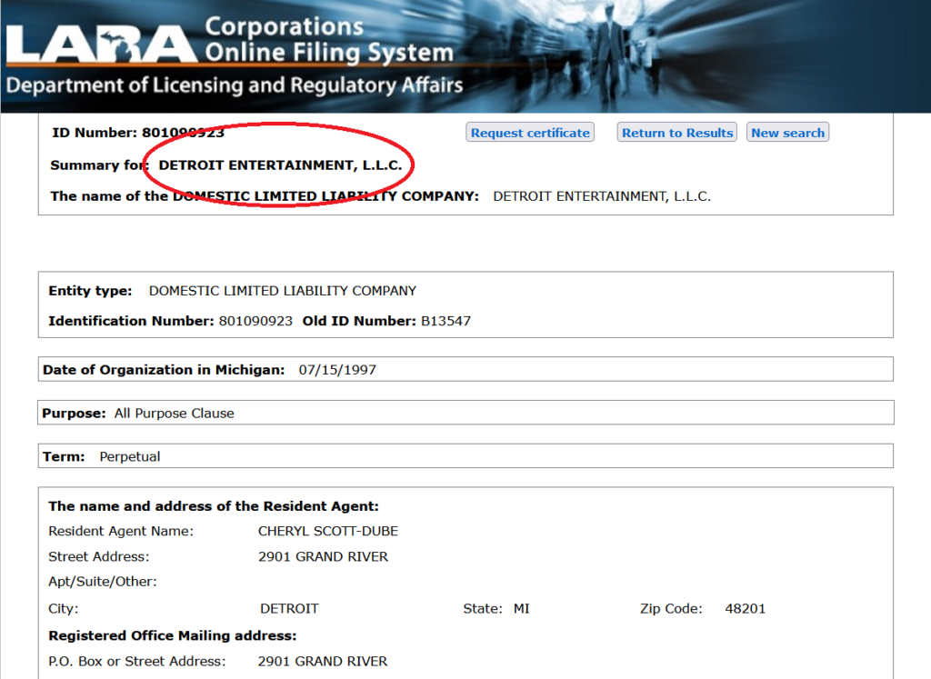Click the Corporations Online Filing System title
This screenshot has width=931, height=679.
[x=327, y=40]
